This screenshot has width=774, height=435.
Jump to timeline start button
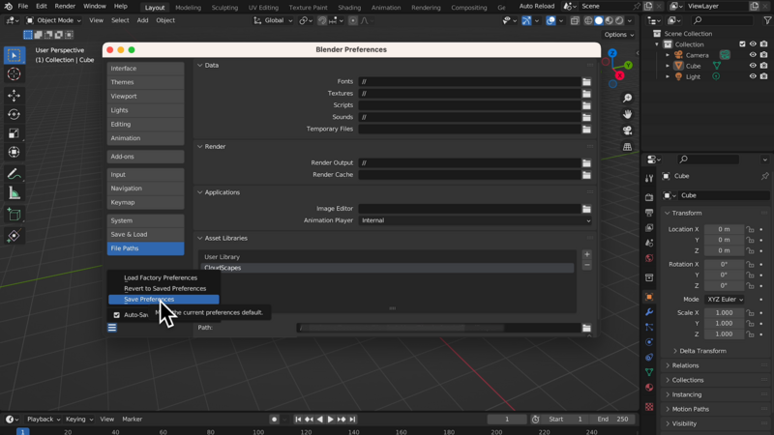point(298,420)
